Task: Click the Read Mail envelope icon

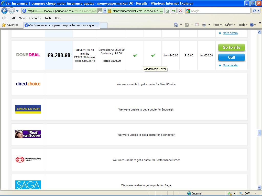Action: [x=197, y=25]
